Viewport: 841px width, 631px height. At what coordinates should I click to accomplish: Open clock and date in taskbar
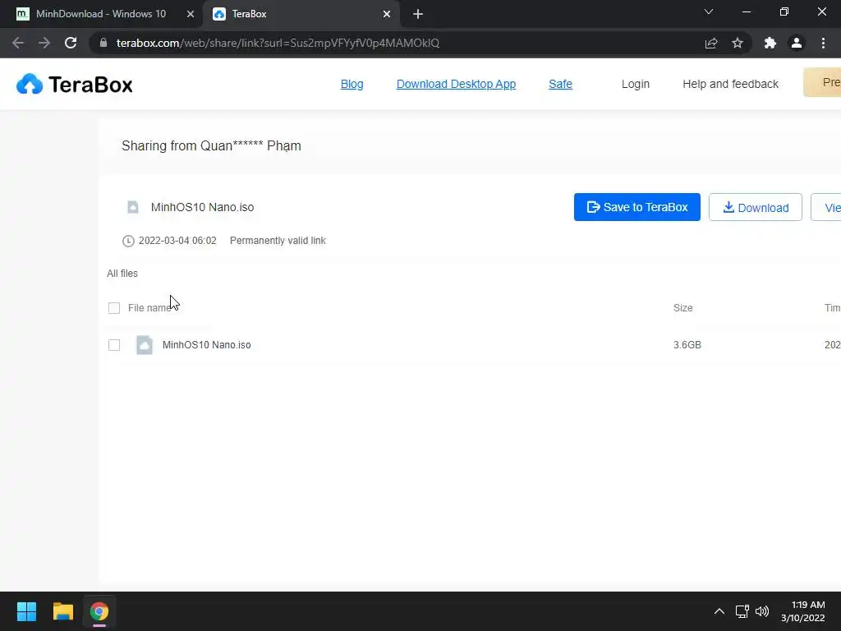pyautogui.click(x=803, y=611)
